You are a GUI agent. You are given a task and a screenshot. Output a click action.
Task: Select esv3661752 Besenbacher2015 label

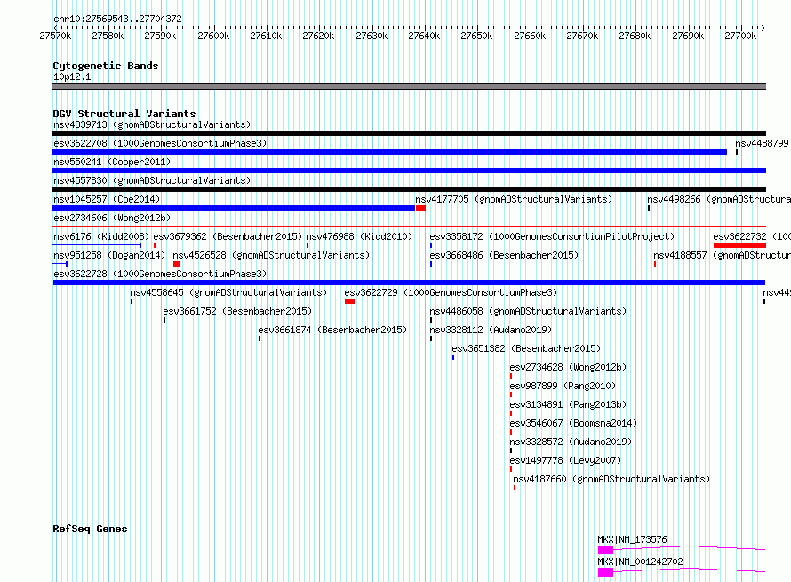237,311
